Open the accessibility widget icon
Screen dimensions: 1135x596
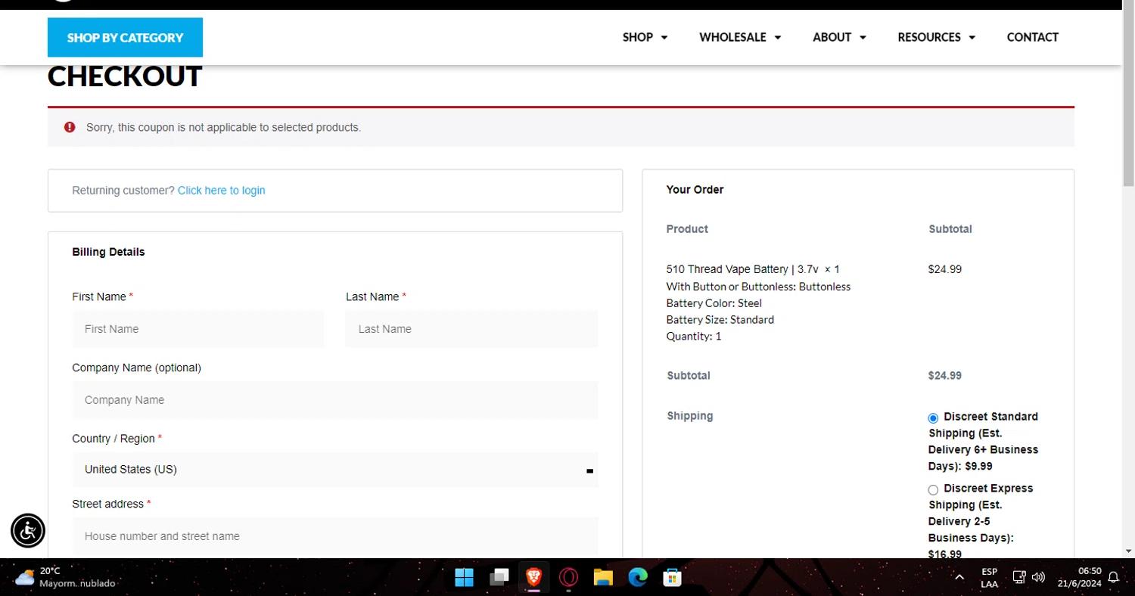click(x=28, y=530)
